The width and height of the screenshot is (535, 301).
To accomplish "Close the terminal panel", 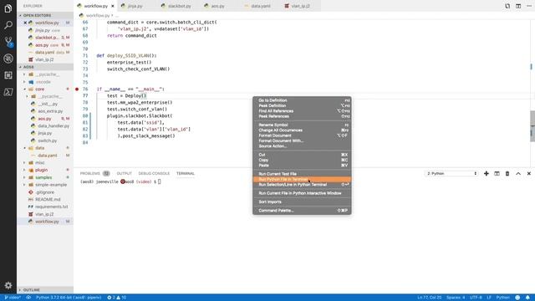I will tap(529, 173).
